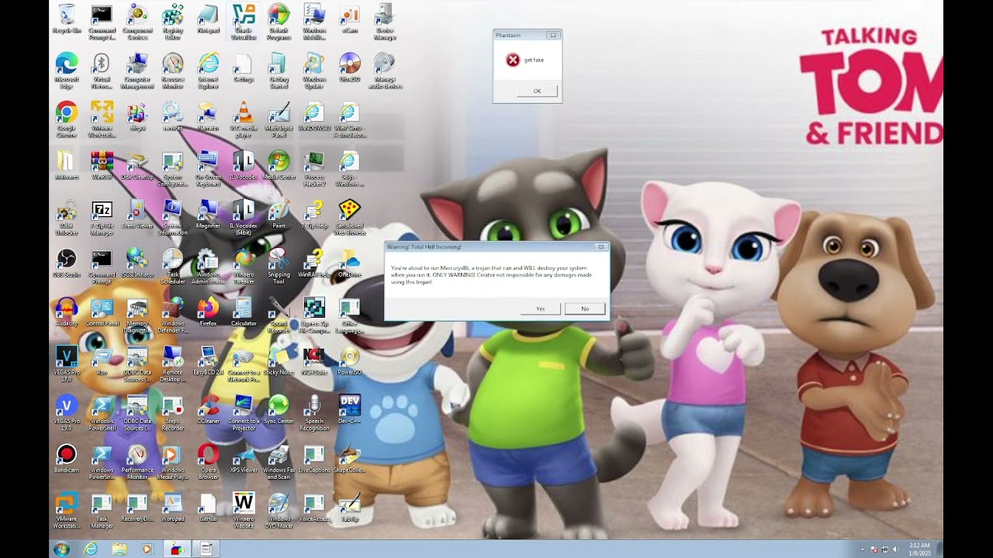Show hidden system tray icons arrow
993x558 pixels.
click(863, 549)
